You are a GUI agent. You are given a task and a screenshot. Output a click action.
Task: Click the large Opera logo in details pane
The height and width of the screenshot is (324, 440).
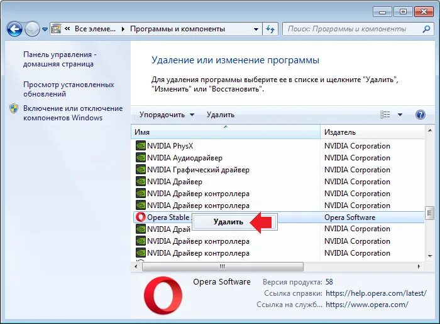coord(163,296)
